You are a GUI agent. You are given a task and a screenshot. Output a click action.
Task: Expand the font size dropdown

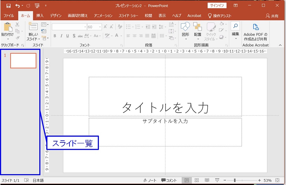(x=99, y=27)
